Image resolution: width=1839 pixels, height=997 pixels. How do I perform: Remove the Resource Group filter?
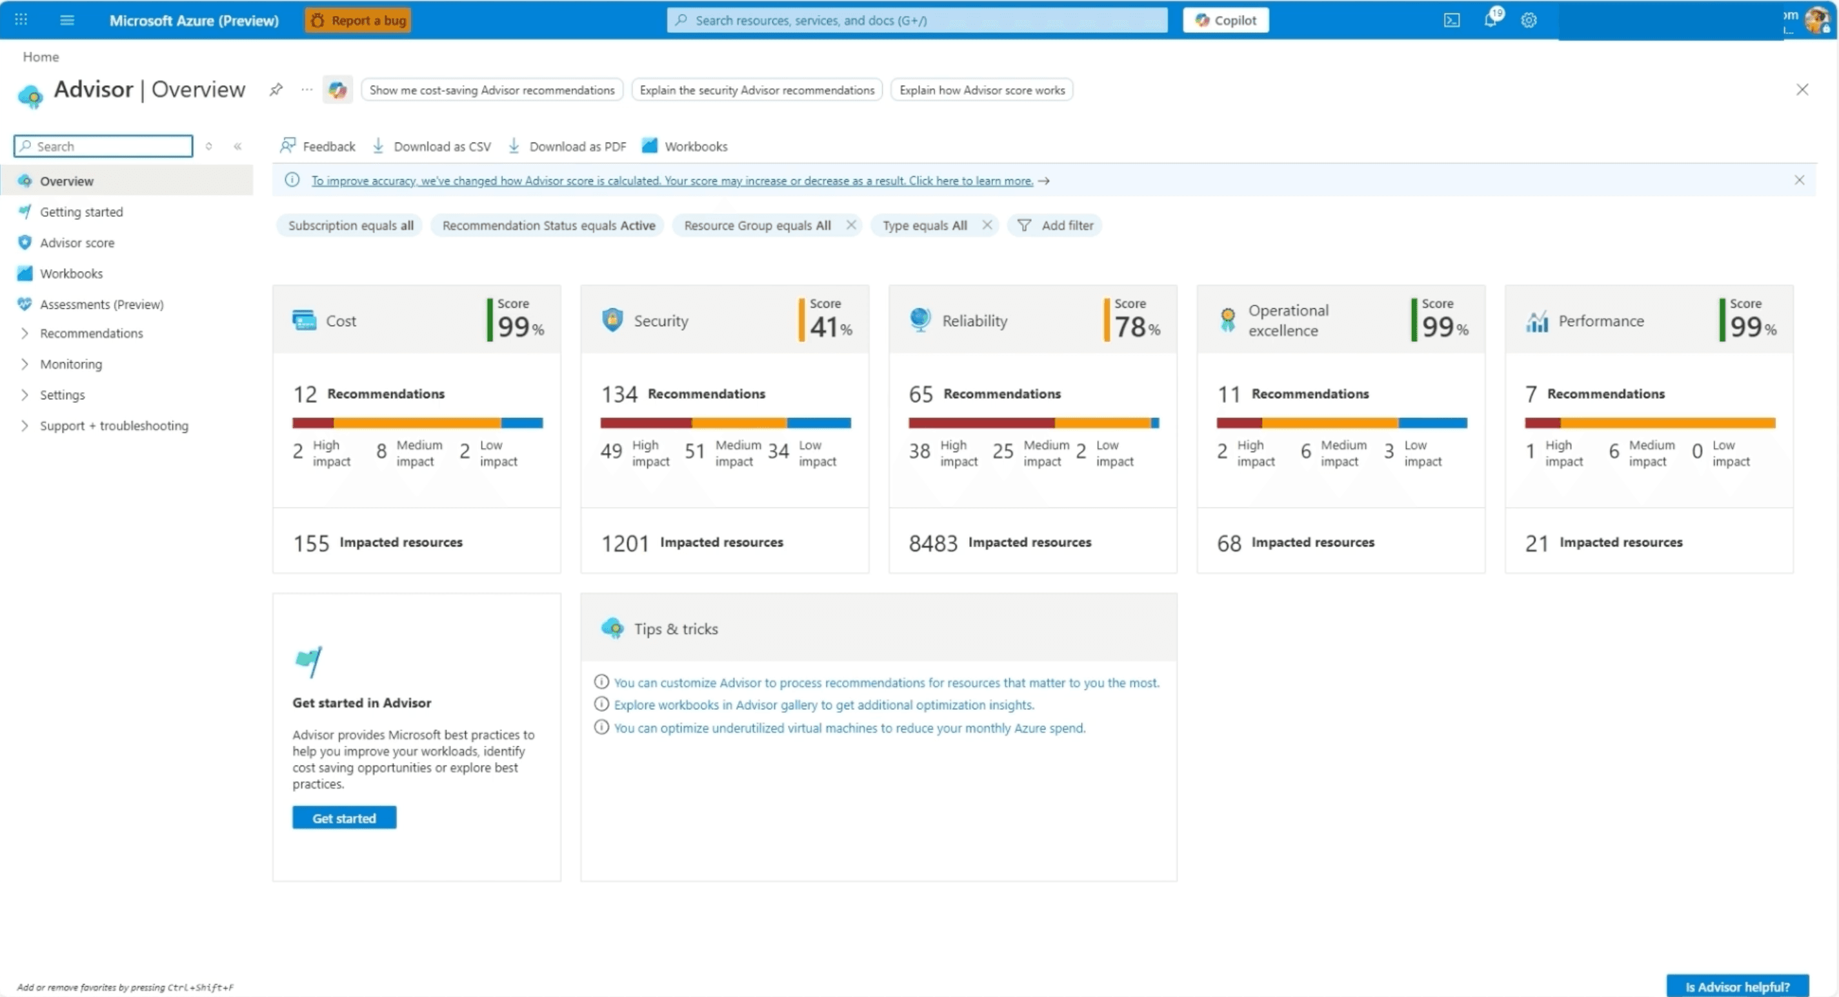pos(851,225)
